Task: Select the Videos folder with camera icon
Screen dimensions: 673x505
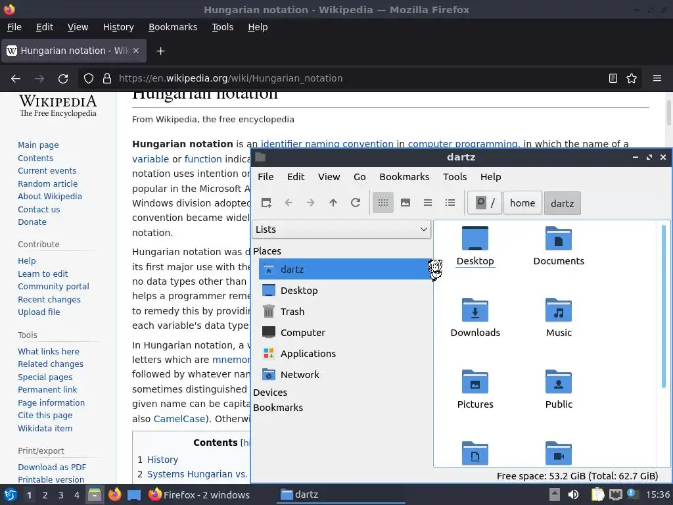Action: tap(559, 454)
